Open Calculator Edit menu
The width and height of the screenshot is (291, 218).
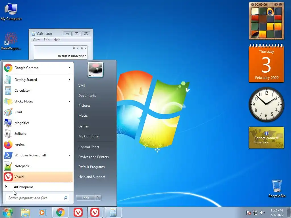pos(47,40)
